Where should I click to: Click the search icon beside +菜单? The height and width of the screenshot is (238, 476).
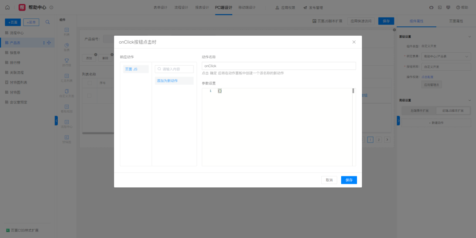(x=48, y=22)
